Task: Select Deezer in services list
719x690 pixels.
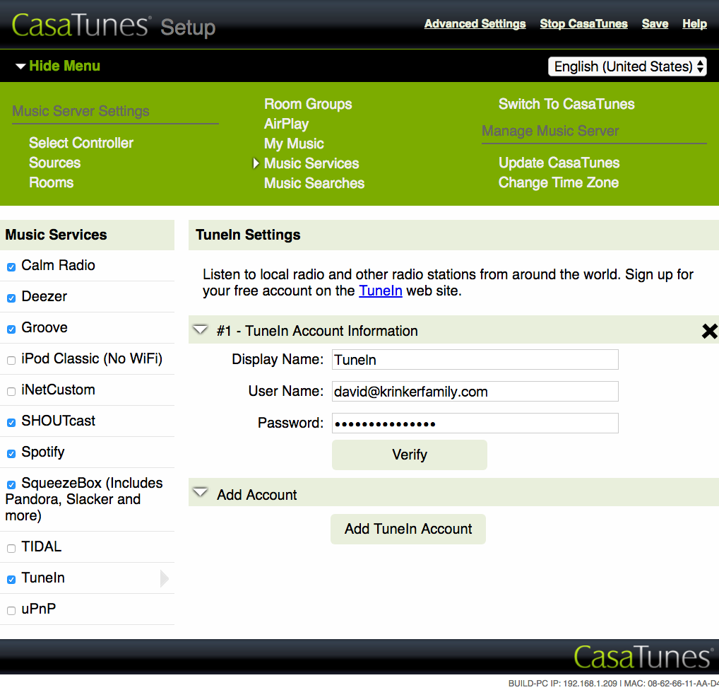Action: click(44, 296)
